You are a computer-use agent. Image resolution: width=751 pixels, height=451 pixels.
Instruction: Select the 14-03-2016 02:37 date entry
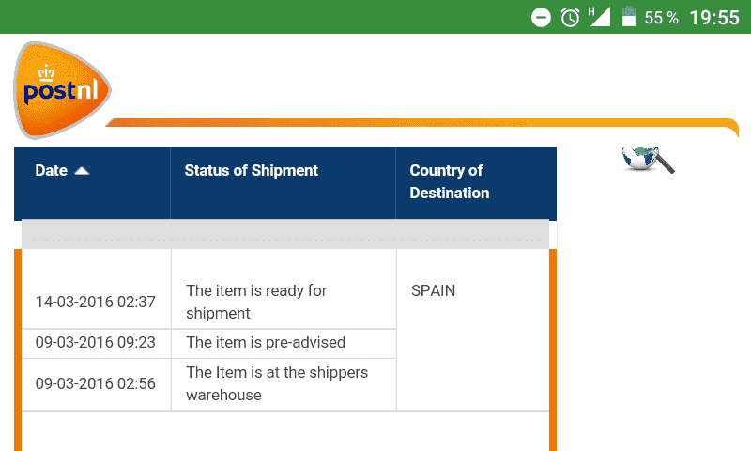(x=96, y=302)
